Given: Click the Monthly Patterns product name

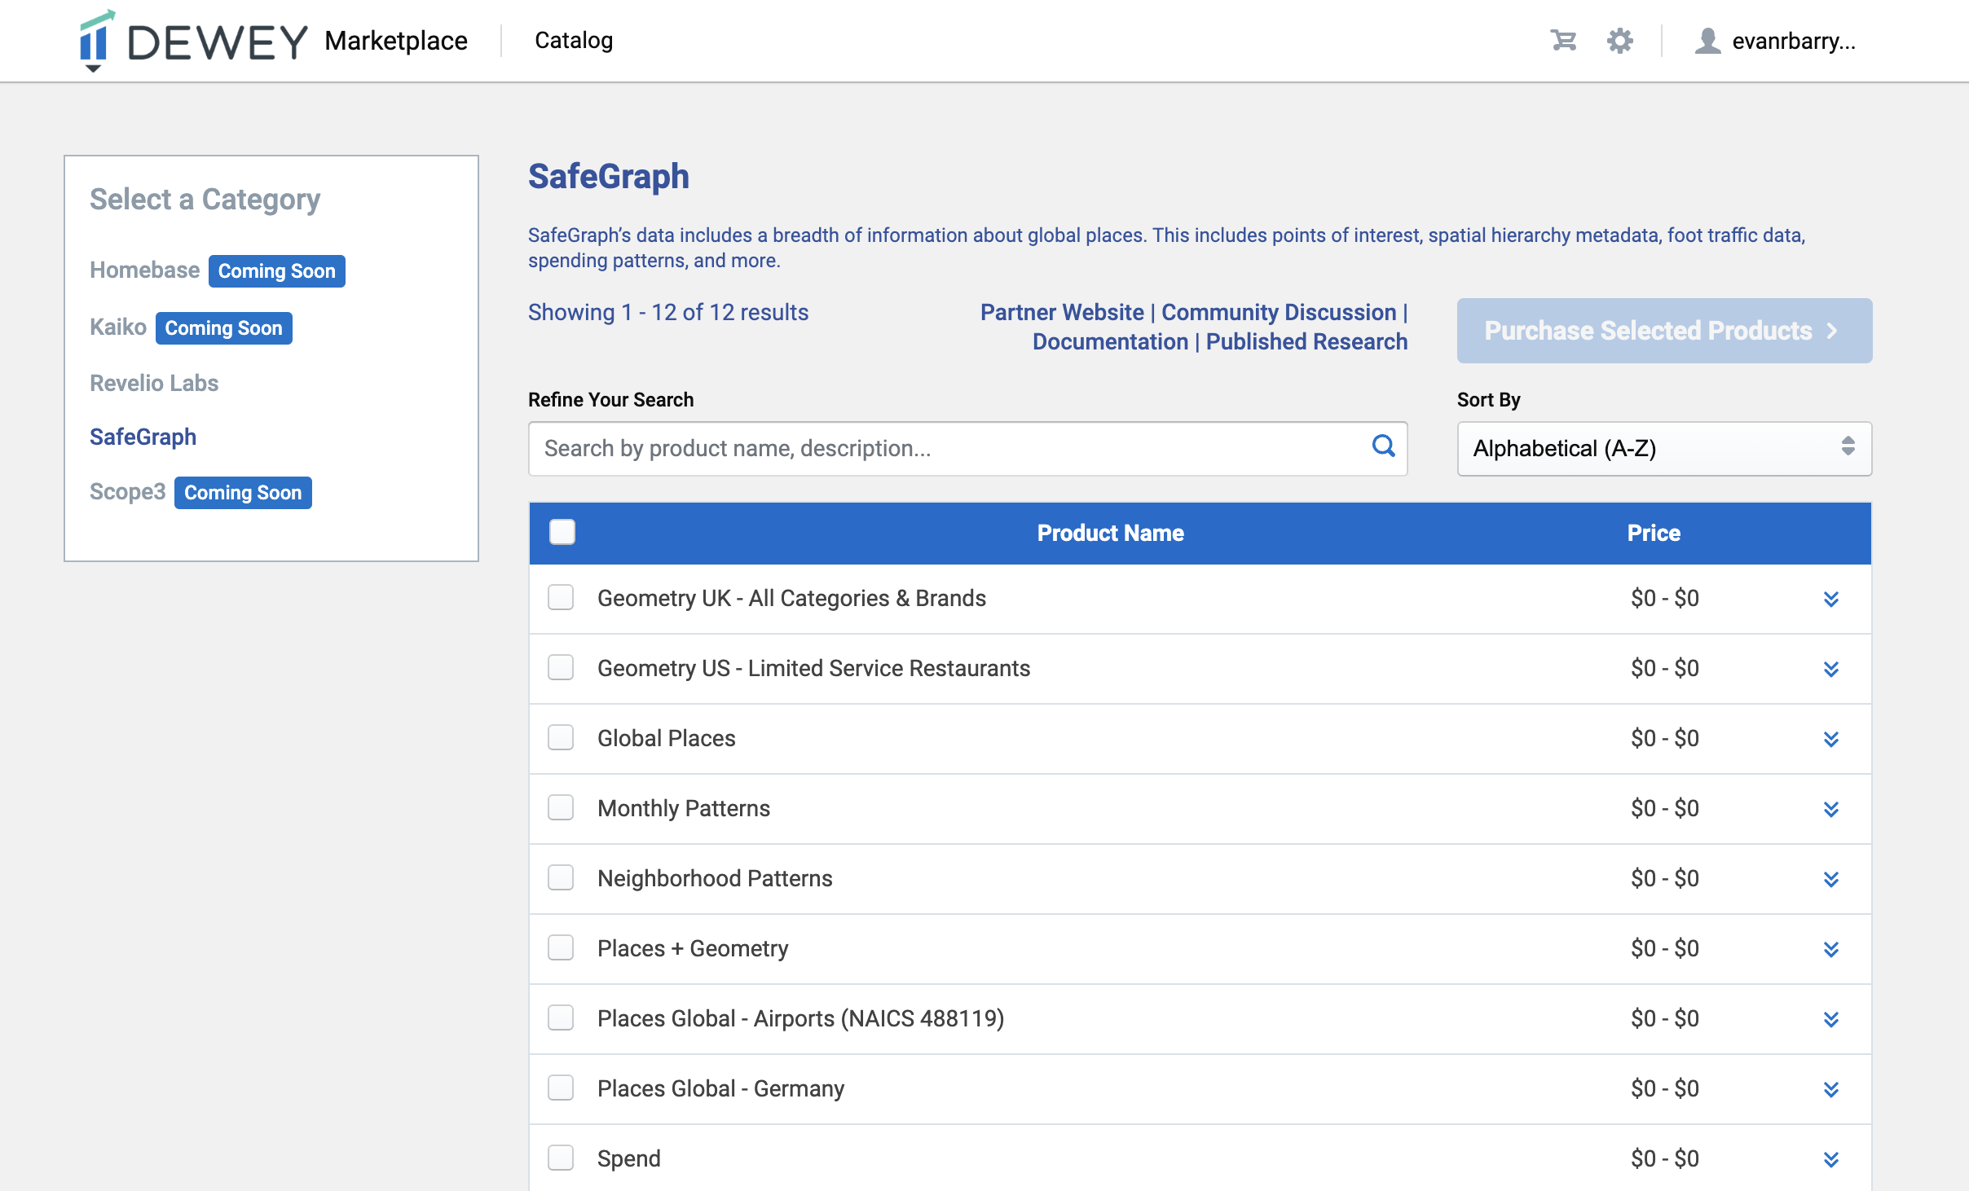Looking at the screenshot, I should click(683, 808).
